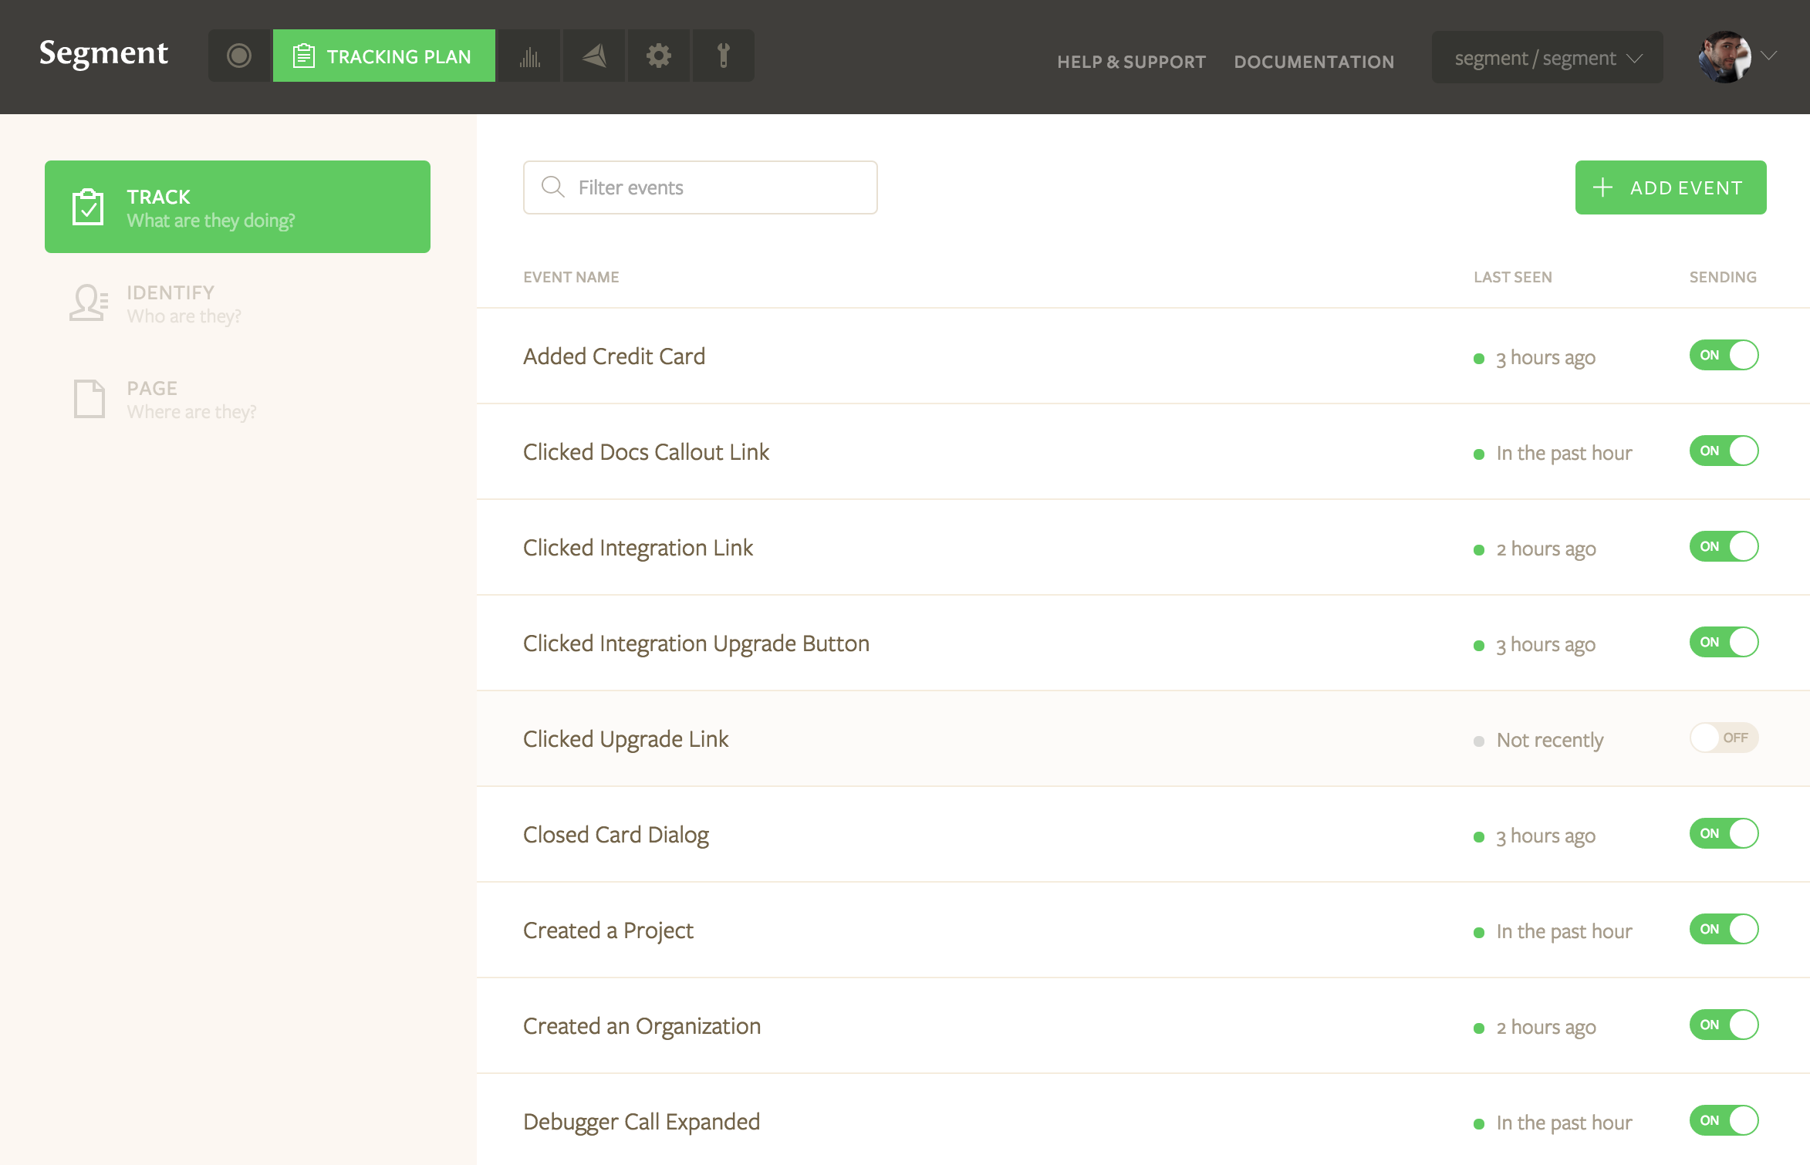Enable sending for Clicked Upgrade Link
The image size is (1810, 1165).
pyautogui.click(x=1724, y=738)
